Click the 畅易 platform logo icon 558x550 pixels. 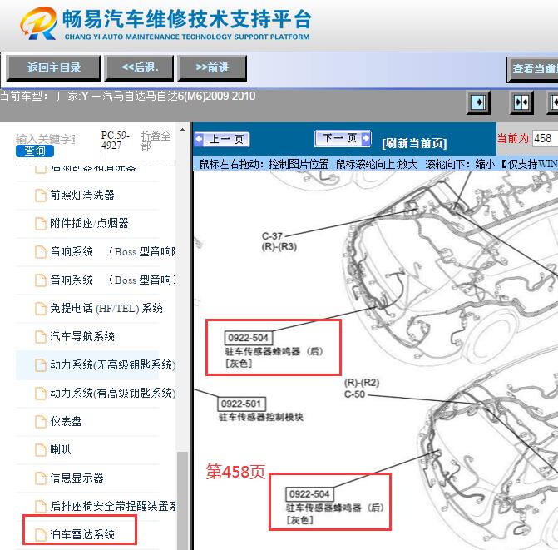click(38, 23)
